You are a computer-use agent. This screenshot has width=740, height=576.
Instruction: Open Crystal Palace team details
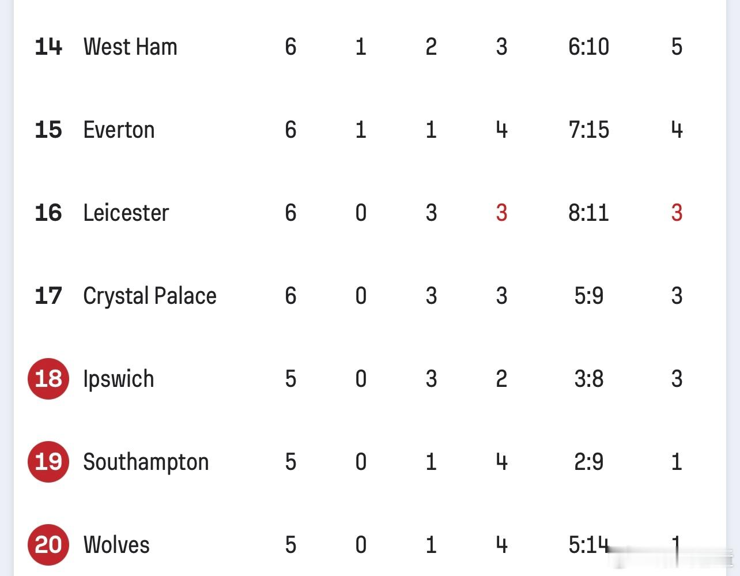tap(150, 296)
